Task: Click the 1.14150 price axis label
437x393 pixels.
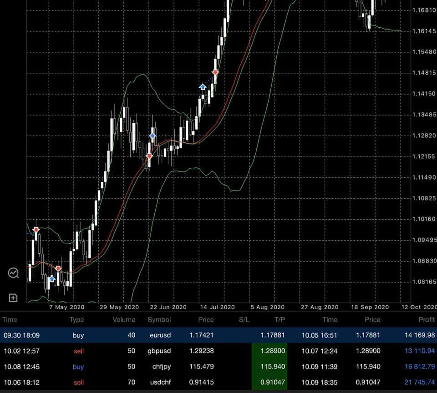Action: (424, 94)
